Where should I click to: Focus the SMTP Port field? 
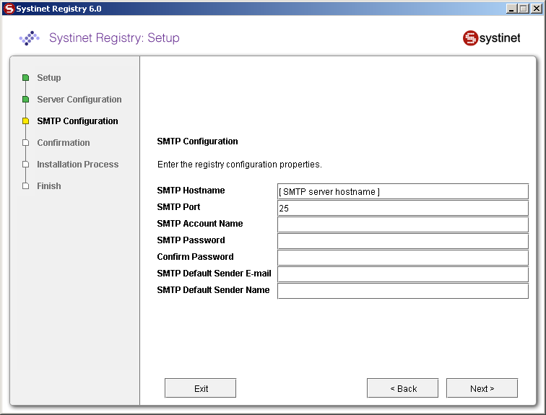click(403, 208)
